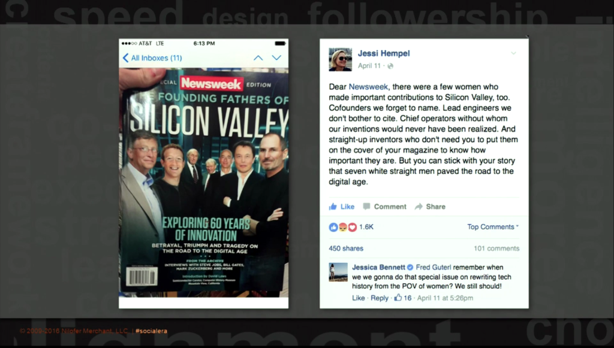
Task: Like Jessica Bennett's comment
Action: click(359, 298)
